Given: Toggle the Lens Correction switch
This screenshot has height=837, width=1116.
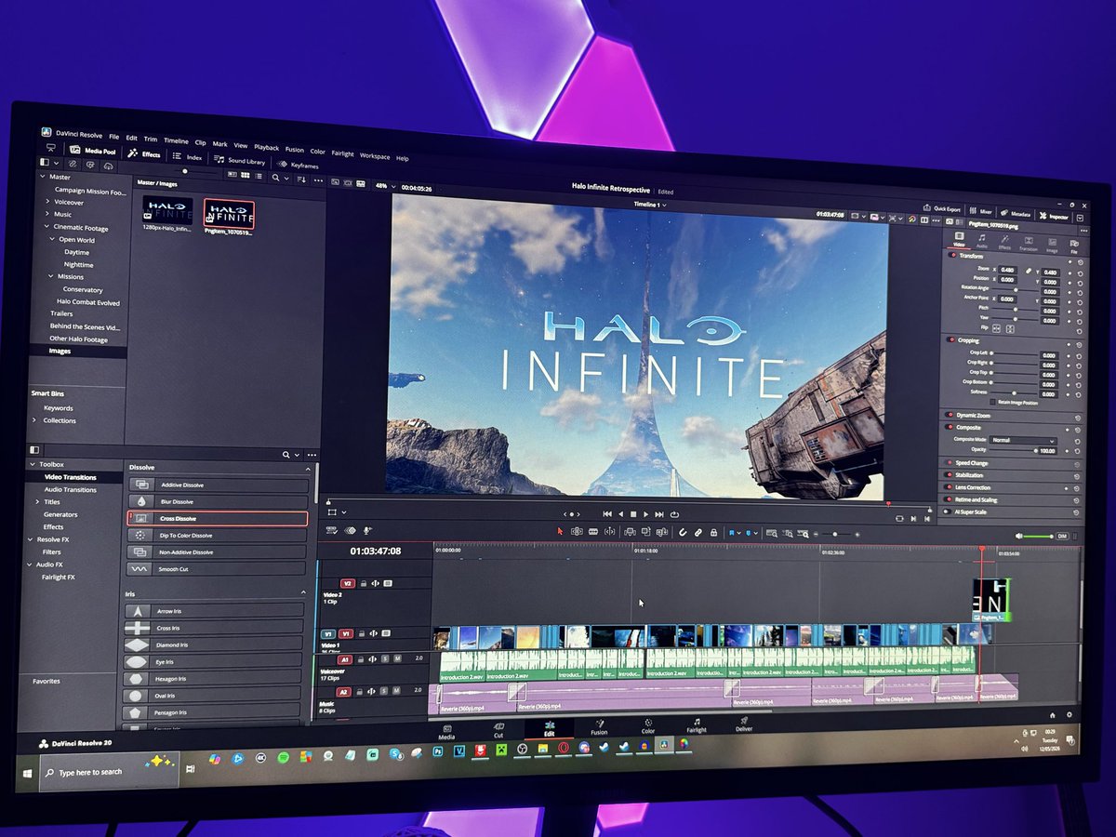Looking at the screenshot, I should [949, 486].
